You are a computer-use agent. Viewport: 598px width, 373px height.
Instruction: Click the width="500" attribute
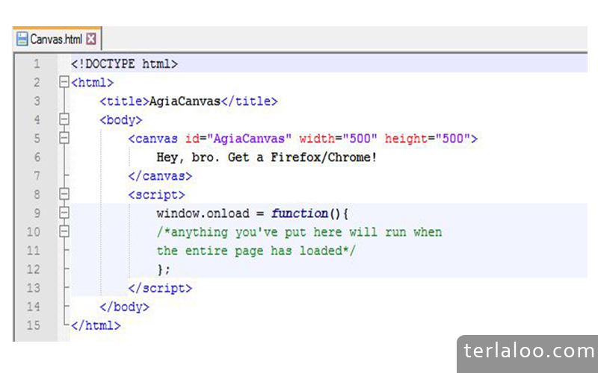coord(338,139)
